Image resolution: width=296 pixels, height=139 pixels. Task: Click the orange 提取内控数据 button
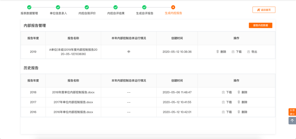260,25
